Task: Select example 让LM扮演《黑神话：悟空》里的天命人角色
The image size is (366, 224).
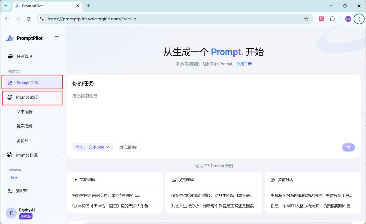Action: pyautogui.click(x=114, y=206)
